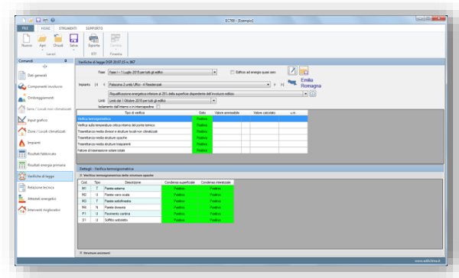Image resolution: width=459 pixels, height=278 pixels.
Task: Open the SUPPORTO ribbon tab
Action: (x=94, y=28)
